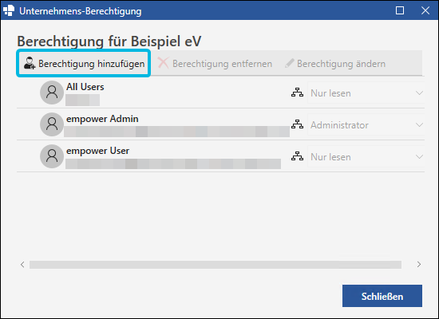This screenshot has width=439, height=319.
Task: Click the hierarchy icon in the empower User row
Action: pos(297,156)
